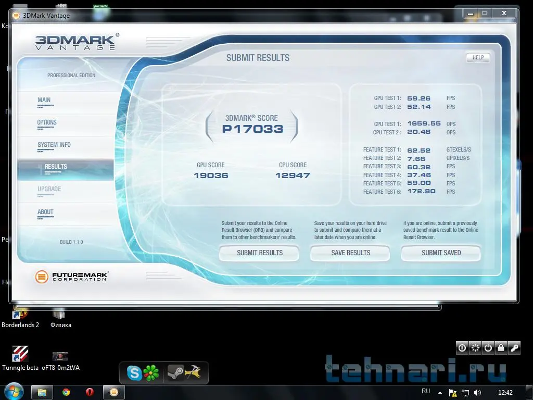Click CPU score value 12947
This screenshot has height=400, width=533.
[293, 176]
